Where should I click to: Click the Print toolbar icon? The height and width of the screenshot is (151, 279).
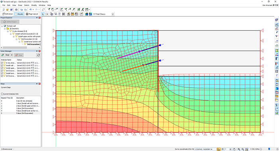(x=16, y=10)
